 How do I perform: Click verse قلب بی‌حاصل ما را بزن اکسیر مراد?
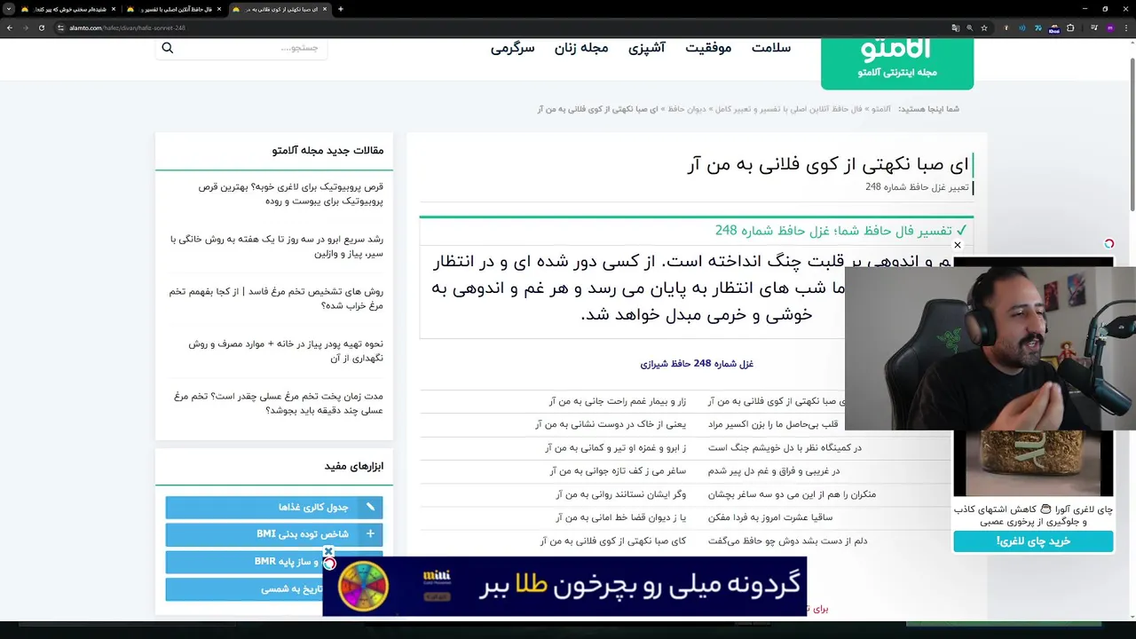(x=775, y=425)
